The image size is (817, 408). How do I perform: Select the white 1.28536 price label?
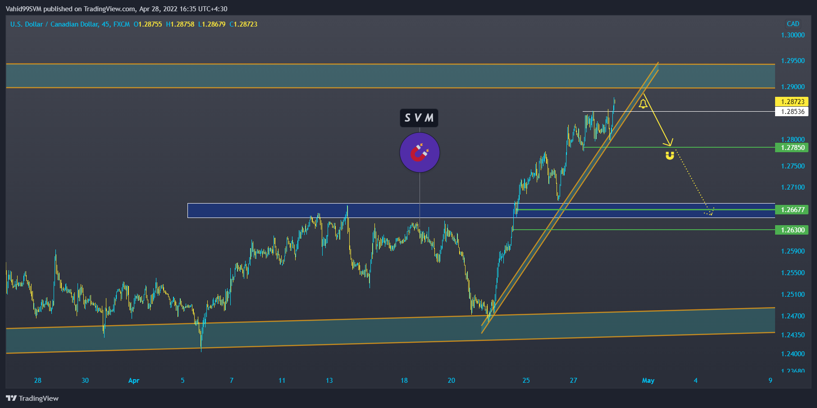[x=792, y=112]
